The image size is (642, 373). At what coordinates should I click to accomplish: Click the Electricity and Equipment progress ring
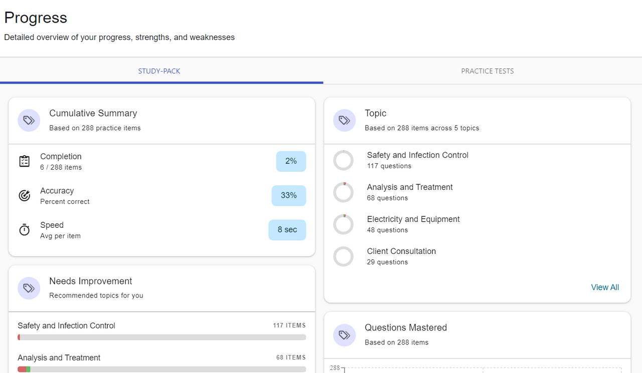click(344, 224)
